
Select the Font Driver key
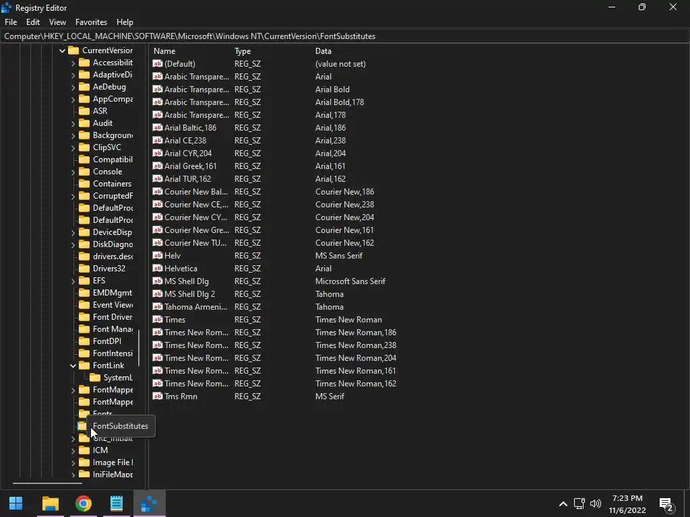point(113,317)
